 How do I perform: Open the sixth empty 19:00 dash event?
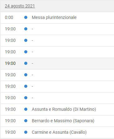[x=32, y=86]
